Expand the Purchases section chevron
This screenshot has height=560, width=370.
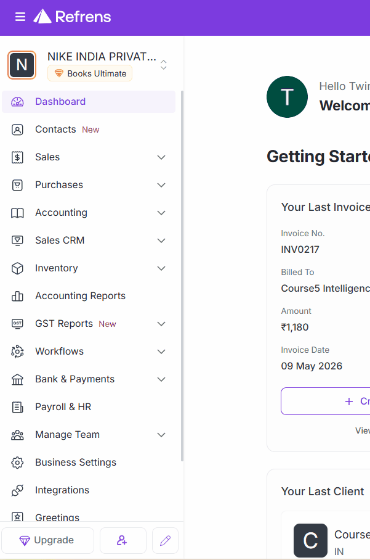[161, 185]
